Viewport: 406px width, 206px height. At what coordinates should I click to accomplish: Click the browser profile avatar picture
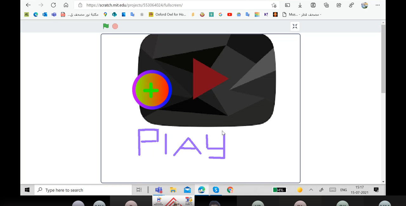364,5
